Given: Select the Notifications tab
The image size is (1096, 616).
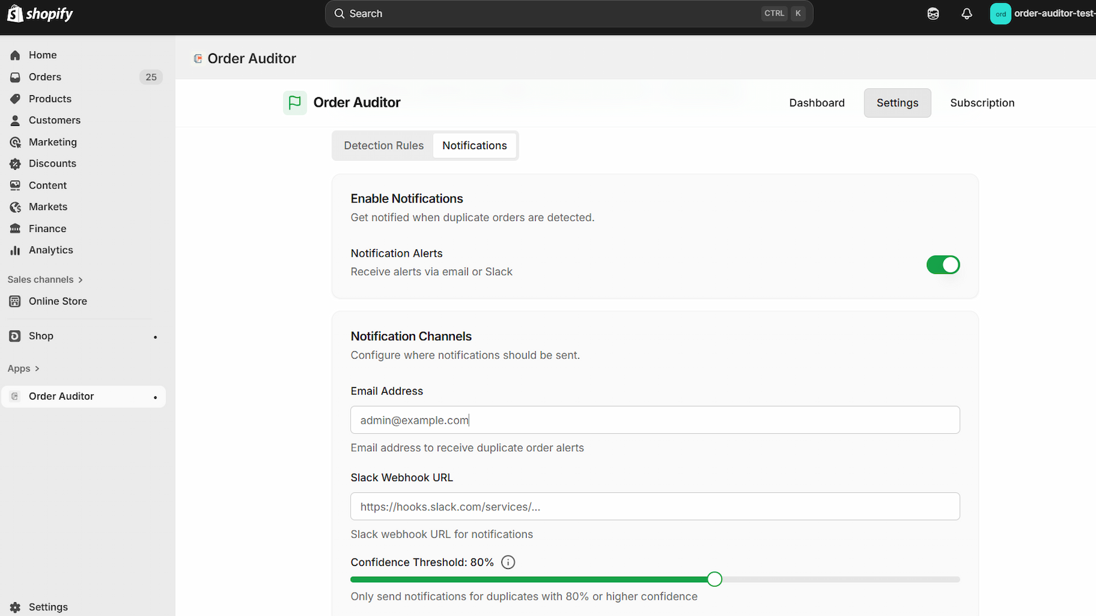Looking at the screenshot, I should tap(475, 146).
